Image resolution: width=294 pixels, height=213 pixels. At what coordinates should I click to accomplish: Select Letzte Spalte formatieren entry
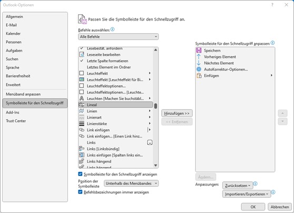115,61
